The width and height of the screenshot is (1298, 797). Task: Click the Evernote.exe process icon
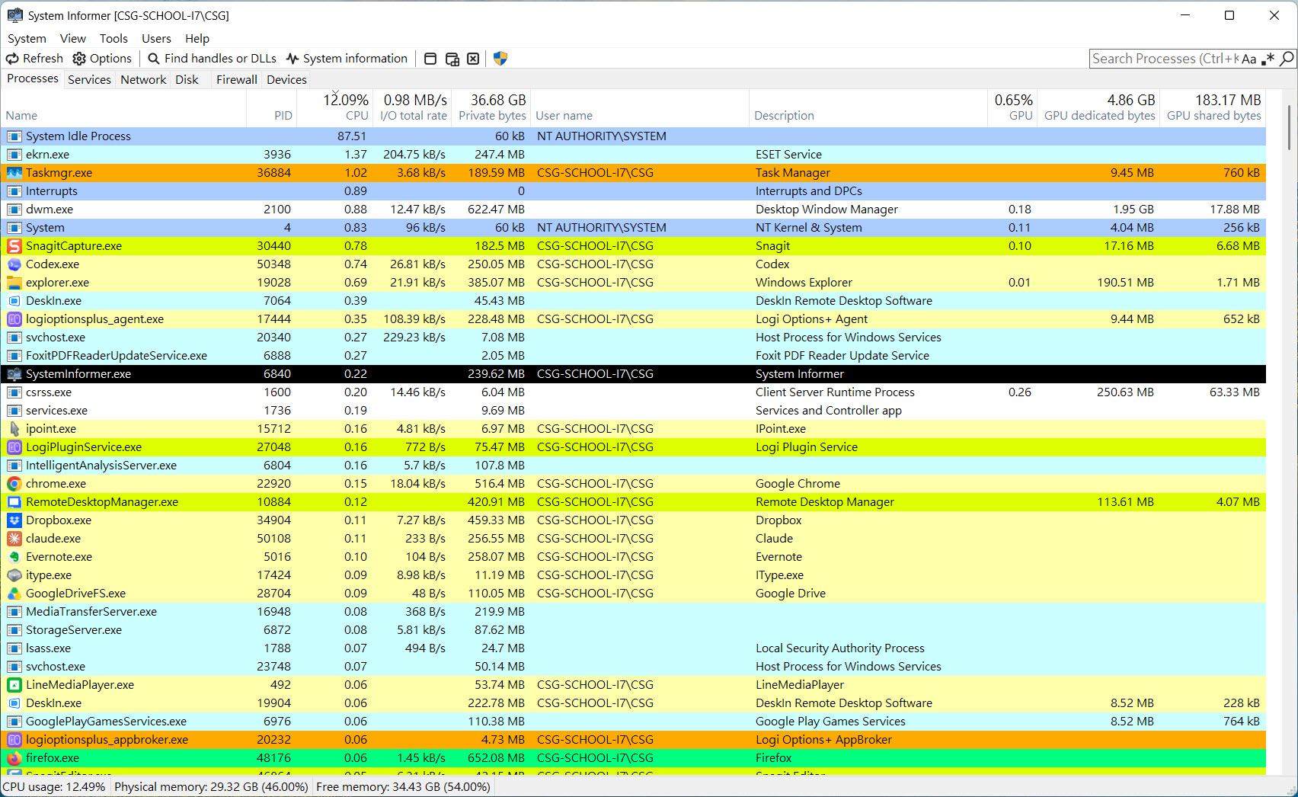tap(14, 557)
